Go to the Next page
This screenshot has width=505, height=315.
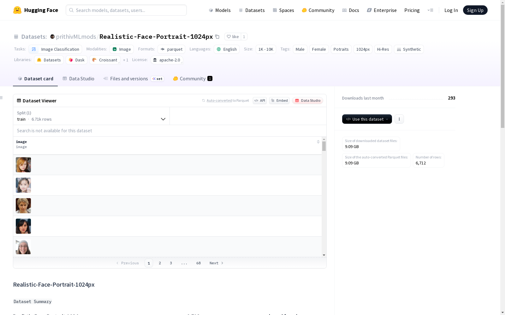[217, 263]
